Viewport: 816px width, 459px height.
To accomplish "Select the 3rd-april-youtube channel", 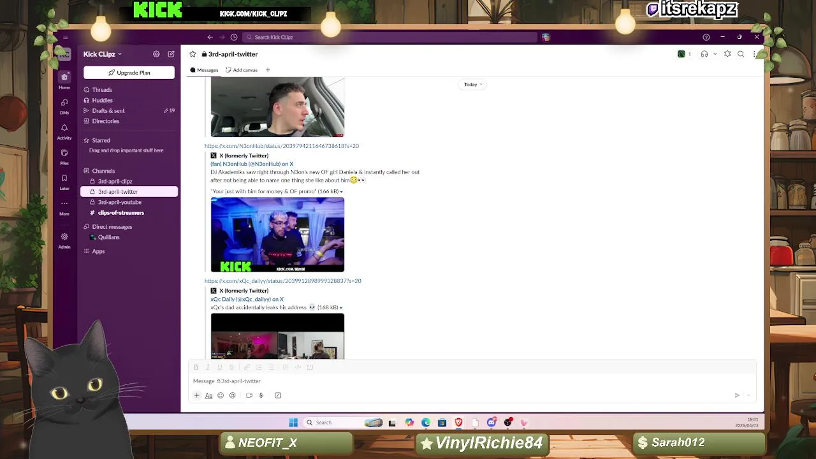I will coord(129,202).
